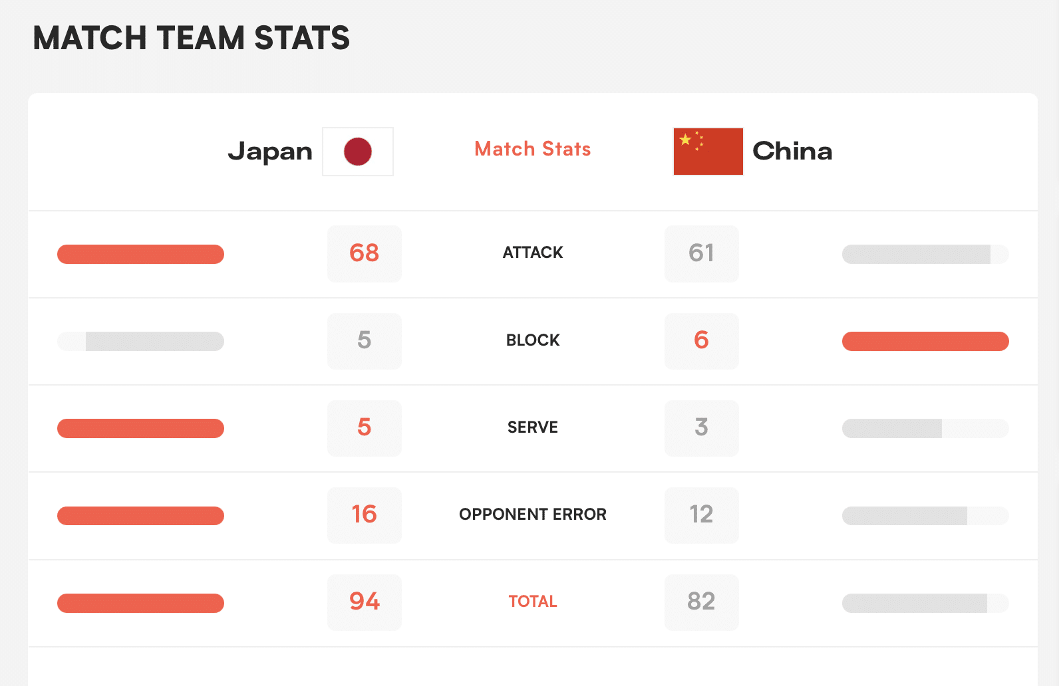The height and width of the screenshot is (686, 1059).
Task: Click the China team name
Action: coord(792,152)
